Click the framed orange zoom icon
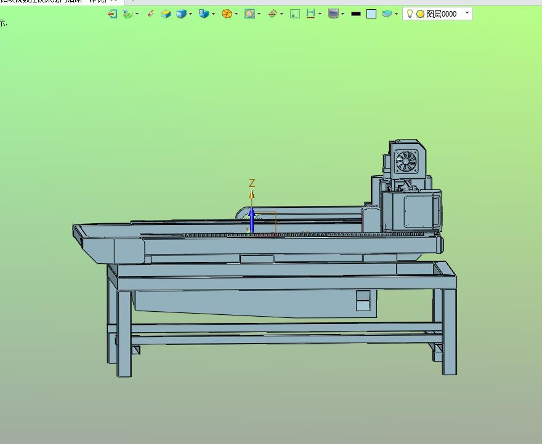The image size is (542, 444). [249, 14]
